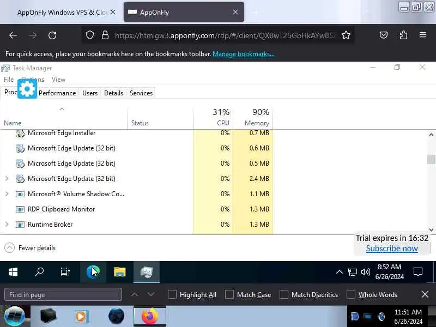Close the active AppOnFly tab
The width and height of the screenshot is (436, 327).
pos(235,12)
